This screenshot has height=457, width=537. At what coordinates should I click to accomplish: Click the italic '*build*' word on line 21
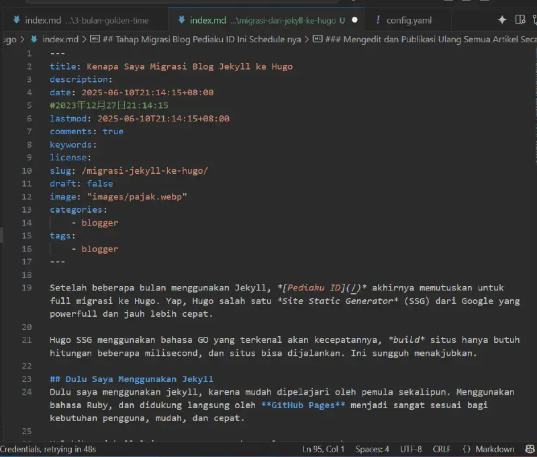[x=407, y=340]
